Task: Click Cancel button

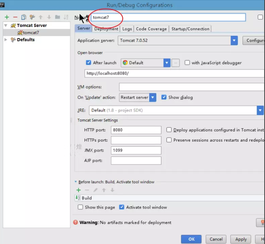Action: 216,239
